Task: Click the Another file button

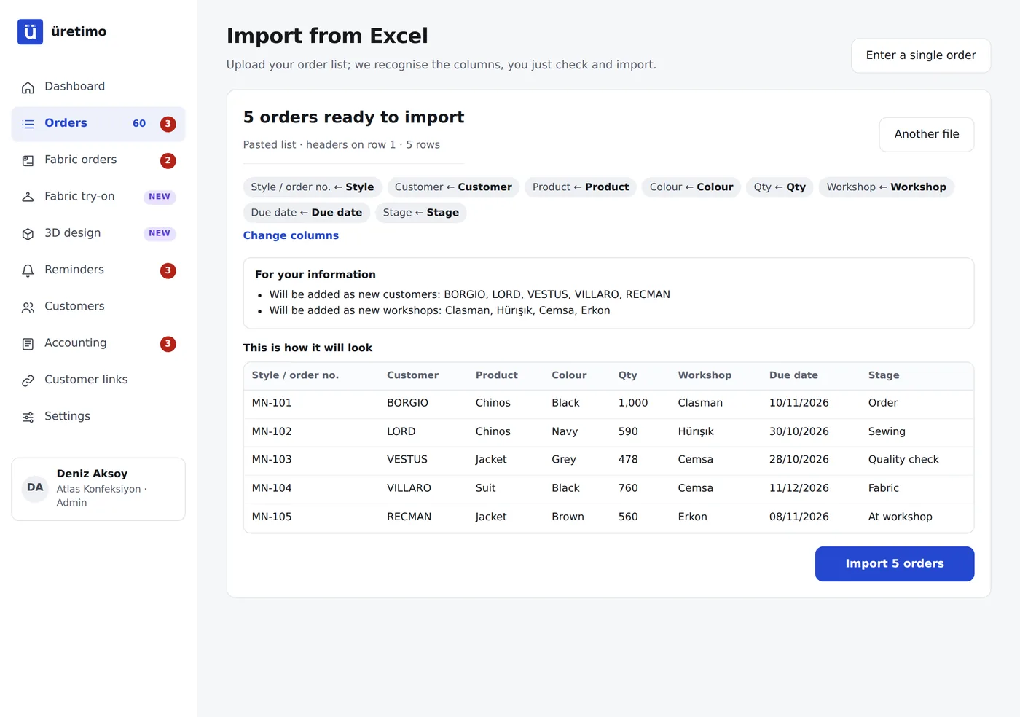Action: [926, 134]
